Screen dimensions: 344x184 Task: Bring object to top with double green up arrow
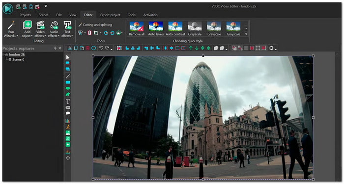coord(202,48)
